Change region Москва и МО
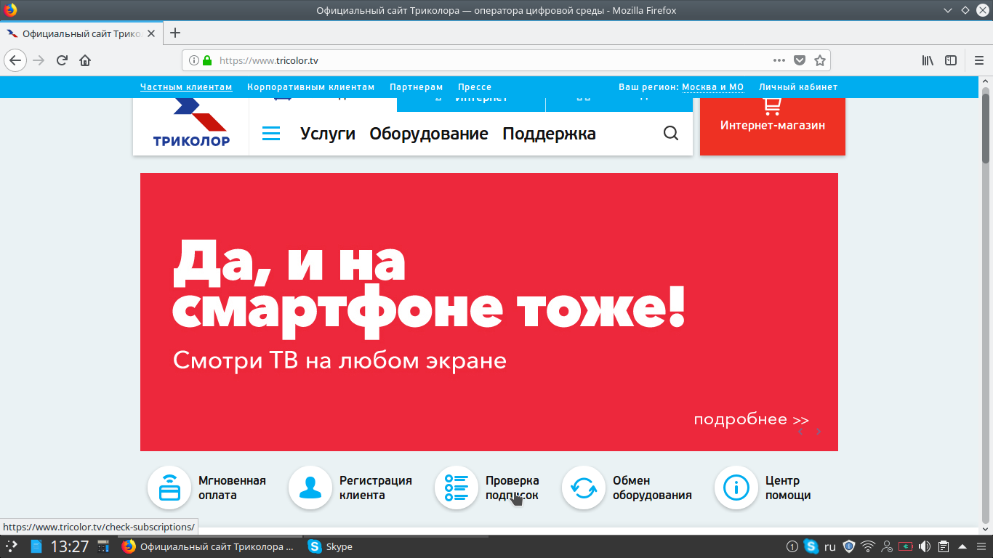The width and height of the screenshot is (993, 558). pyautogui.click(x=712, y=87)
